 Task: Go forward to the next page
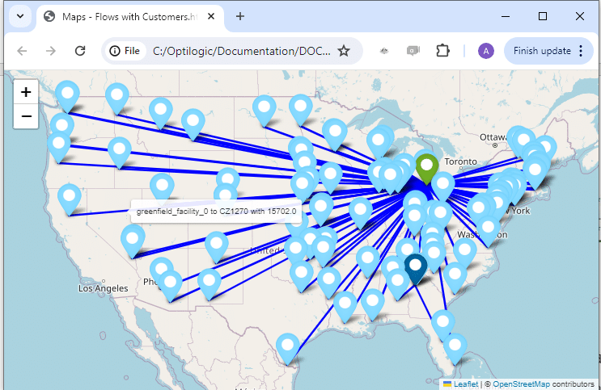(51, 51)
